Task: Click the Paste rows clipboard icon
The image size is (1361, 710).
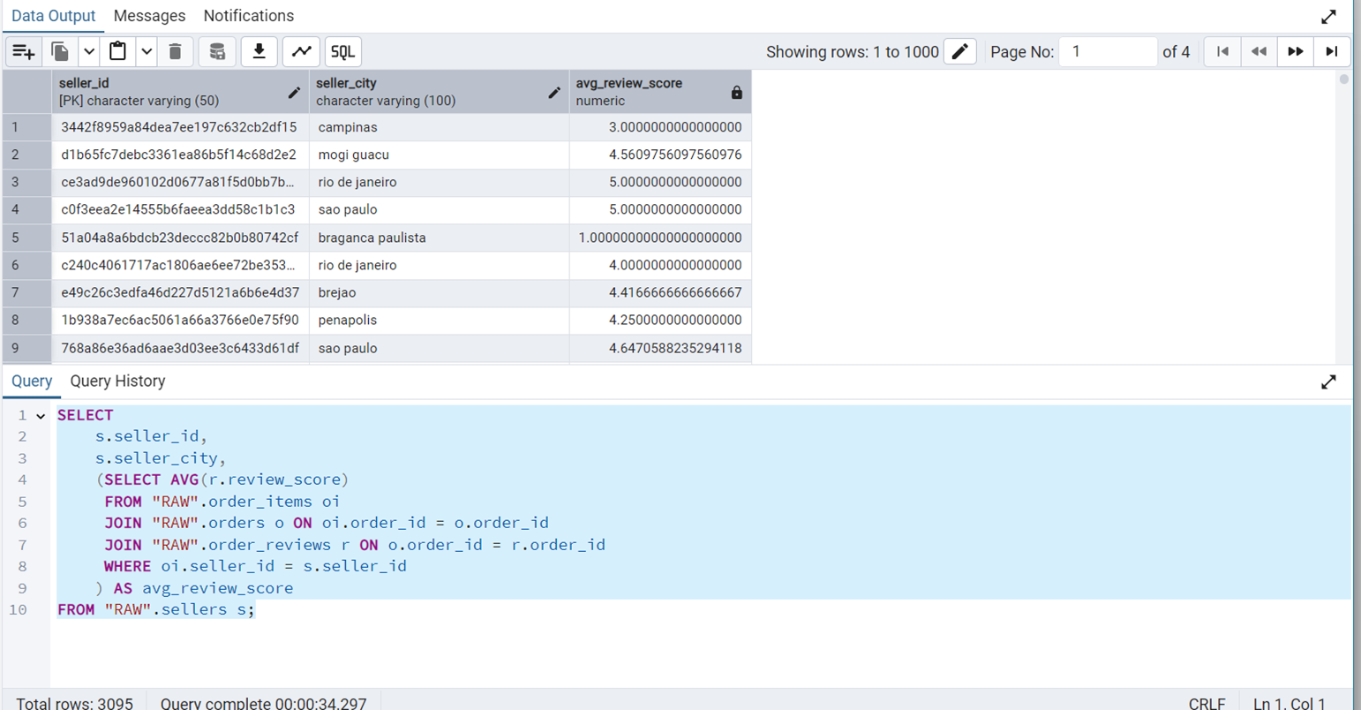Action: [117, 52]
